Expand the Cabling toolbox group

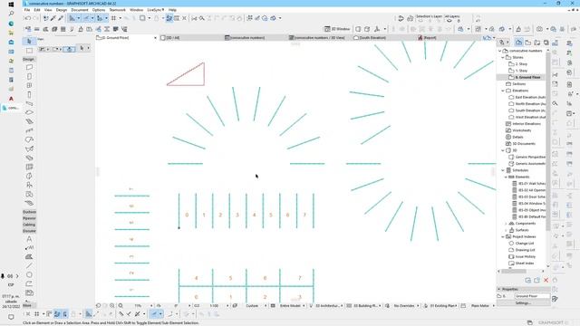pyautogui.click(x=29, y=225)
